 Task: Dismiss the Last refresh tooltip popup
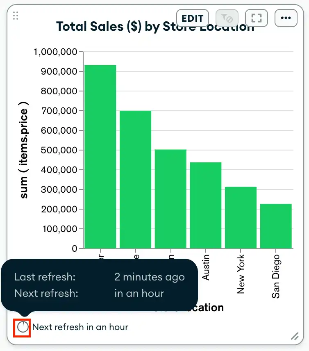[x=99, y=285]
